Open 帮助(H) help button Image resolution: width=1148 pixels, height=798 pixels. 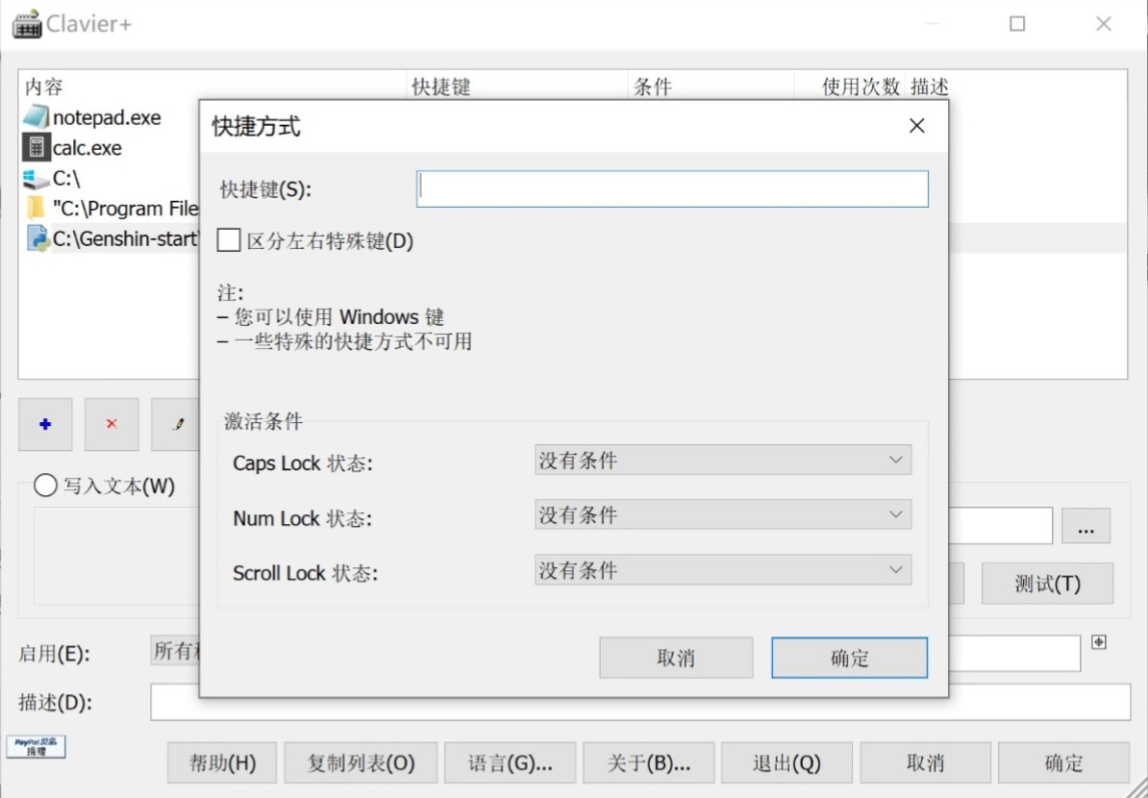click(x=222, y=762)
